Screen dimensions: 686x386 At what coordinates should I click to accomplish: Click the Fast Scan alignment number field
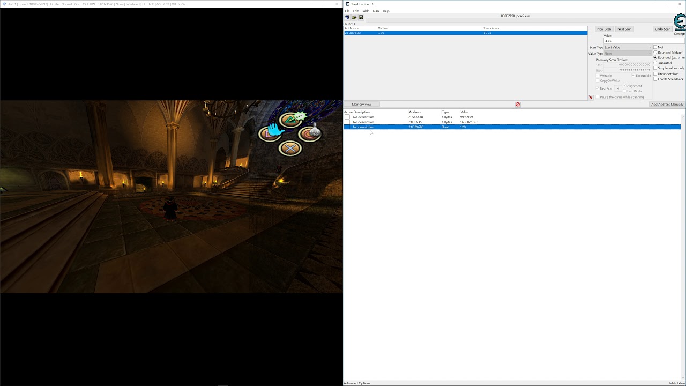tap(618, 88)
